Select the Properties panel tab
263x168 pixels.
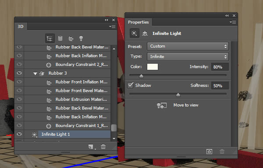pos(139,22)
